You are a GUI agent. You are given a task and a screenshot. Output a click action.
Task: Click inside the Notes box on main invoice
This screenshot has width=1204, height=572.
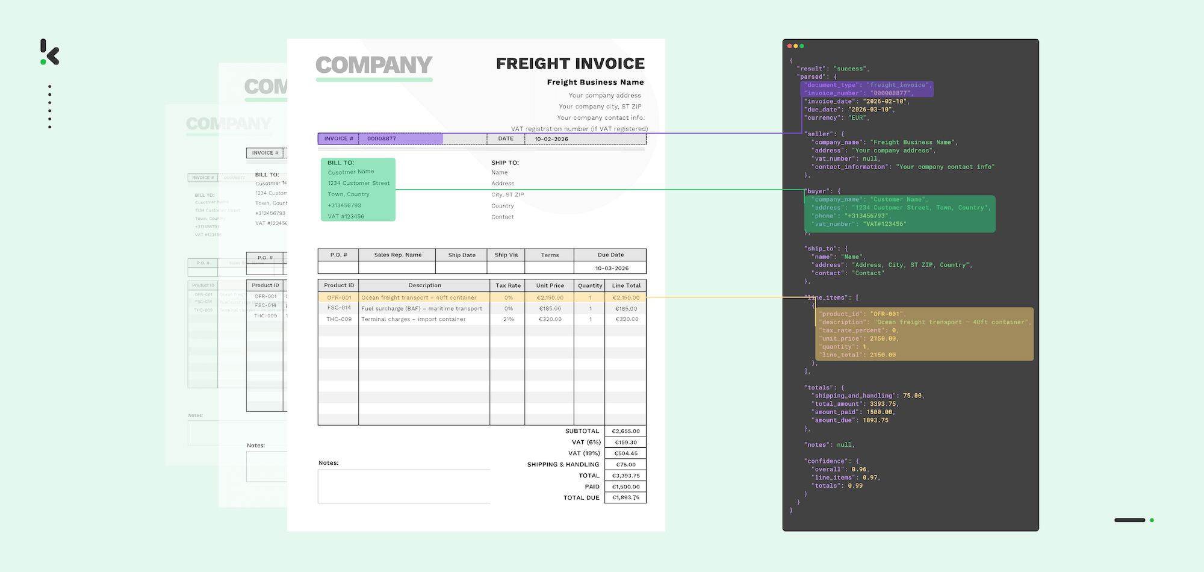click(x=403, y=487)
